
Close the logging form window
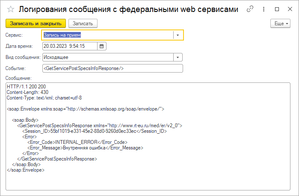point(290,9)
